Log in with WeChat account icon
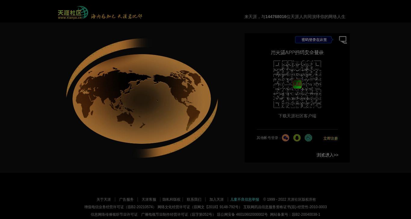The image size is (411, 219). tap(286, 138)
